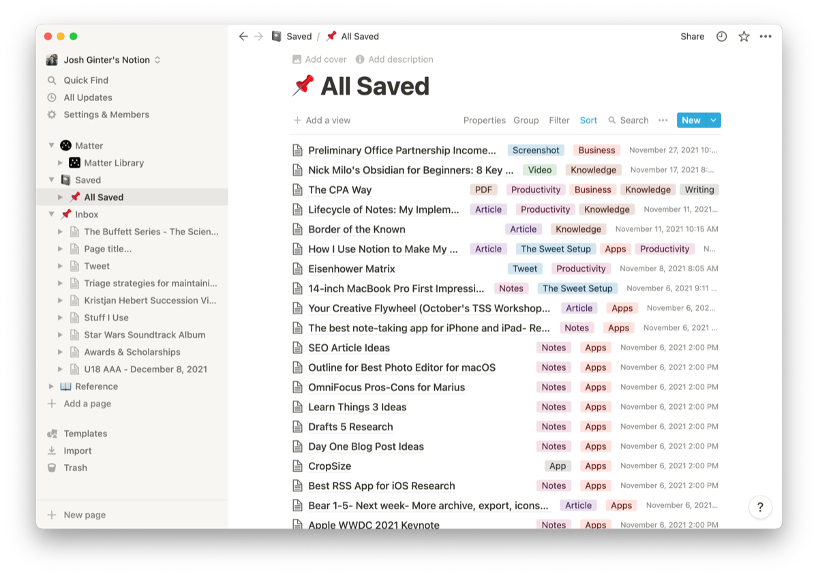Open U18 AAA - December 8, 2021 page

tap(146, 369)
